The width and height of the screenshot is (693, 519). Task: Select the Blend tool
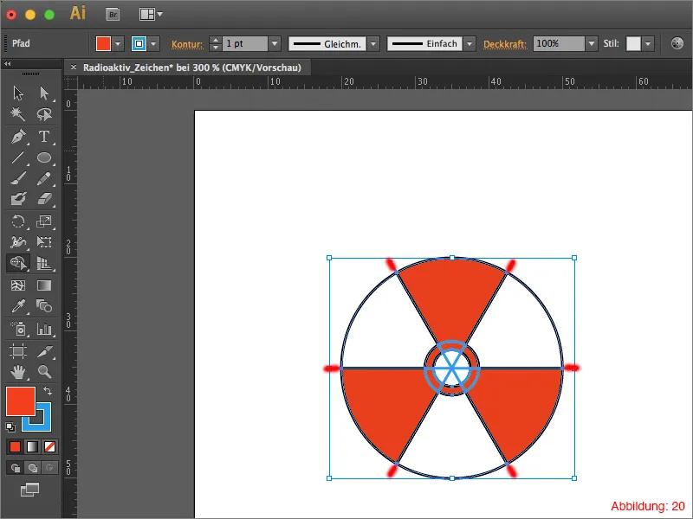tap(44, 306)
